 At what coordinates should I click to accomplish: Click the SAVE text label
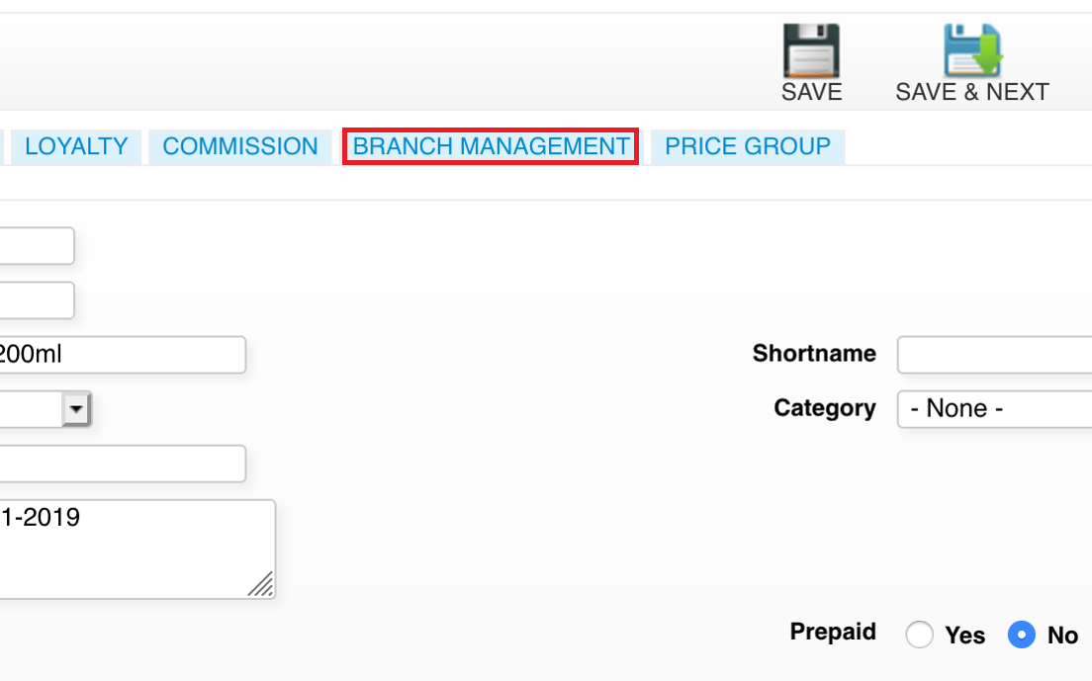[x=811, y=92]
